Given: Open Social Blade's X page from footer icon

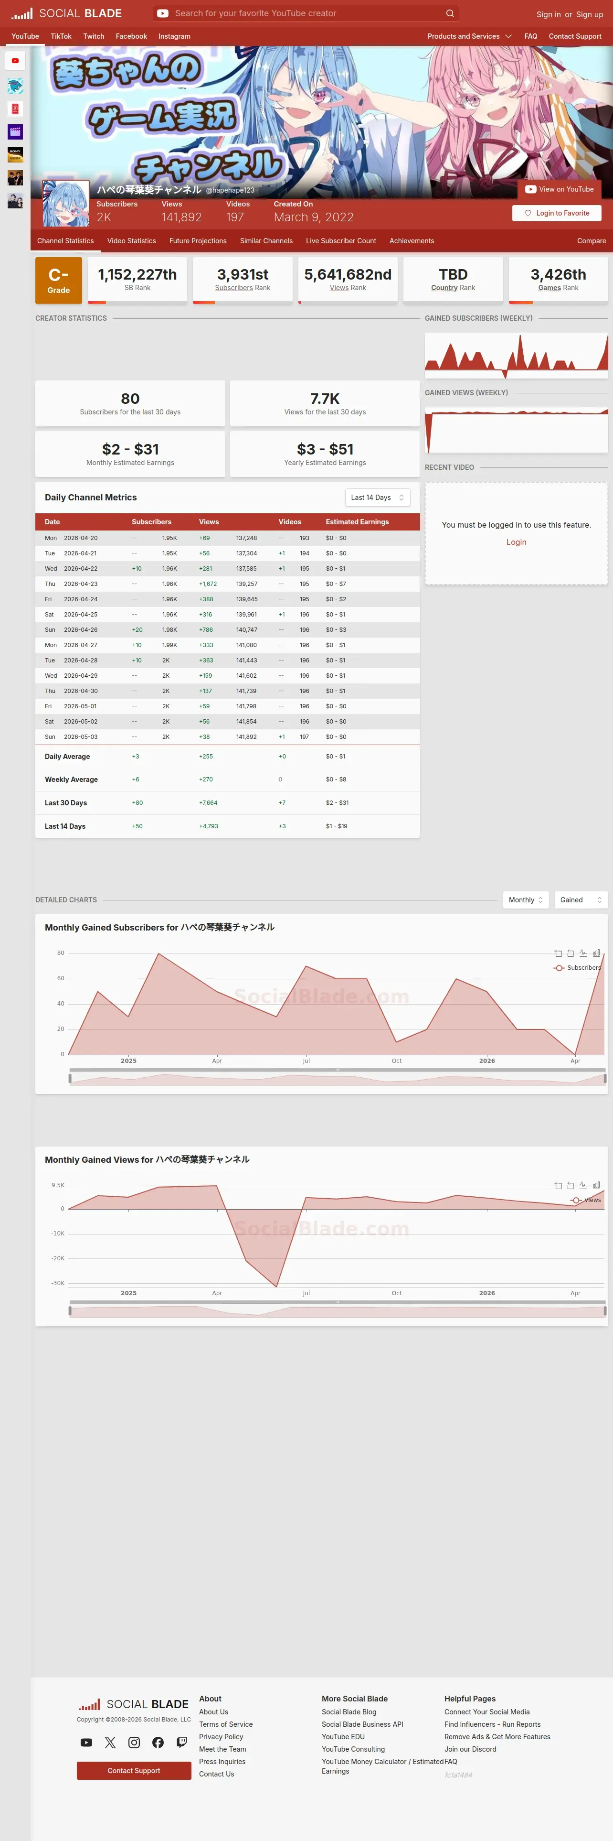Looking at the screenshot, I should click(110, 1743).
